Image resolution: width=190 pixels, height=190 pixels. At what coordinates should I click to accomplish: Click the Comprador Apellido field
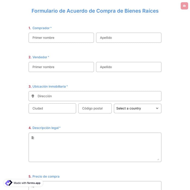tap(129, 38)
